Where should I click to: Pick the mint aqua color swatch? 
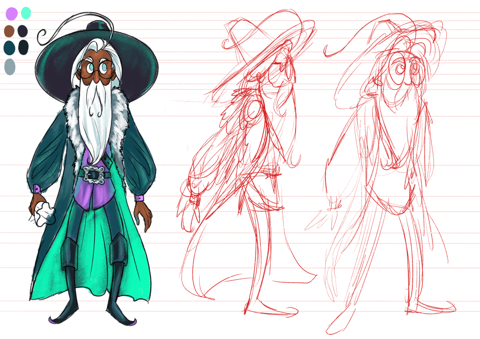(26, 13)
